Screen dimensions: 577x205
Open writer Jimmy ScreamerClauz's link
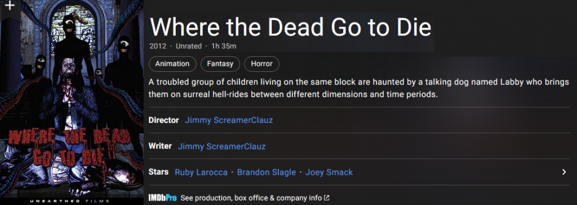pos(221,147)
